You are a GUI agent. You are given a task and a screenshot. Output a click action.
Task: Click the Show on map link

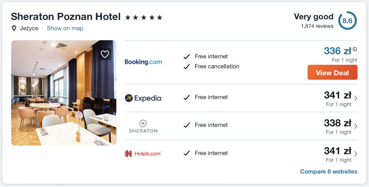(x=65, y=28)
